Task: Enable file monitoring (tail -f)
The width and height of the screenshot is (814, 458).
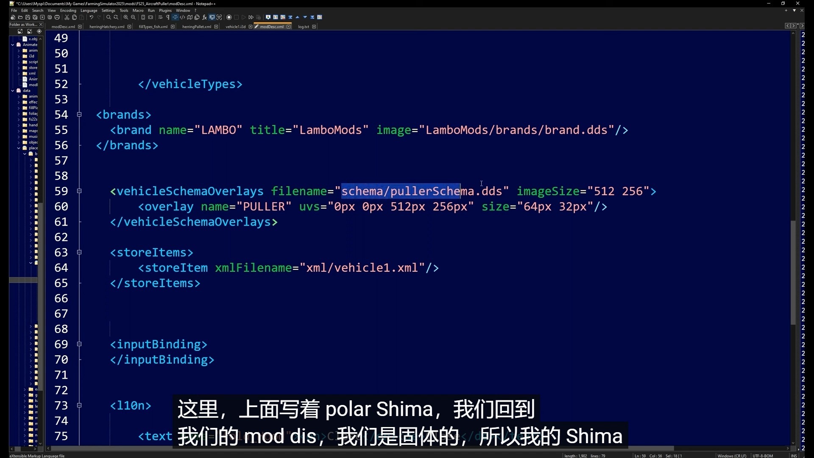Action: [x=220, y=17]
